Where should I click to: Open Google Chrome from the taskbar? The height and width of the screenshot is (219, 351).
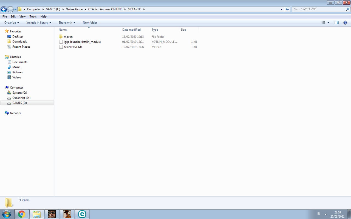point(22,214)
